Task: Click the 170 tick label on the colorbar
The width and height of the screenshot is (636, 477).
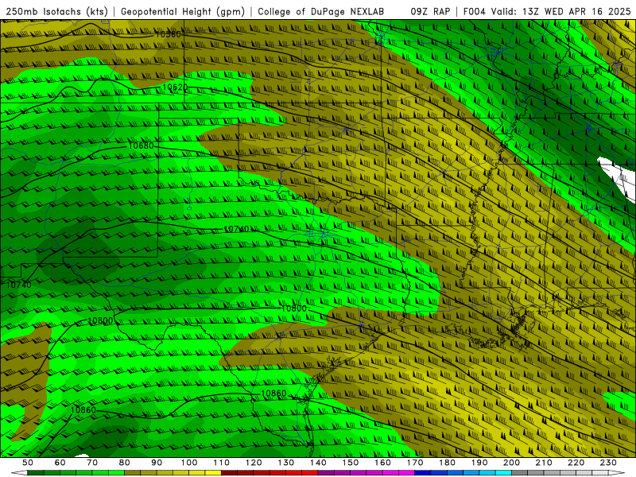Action: pyautogui.click(x=415, y=463)
